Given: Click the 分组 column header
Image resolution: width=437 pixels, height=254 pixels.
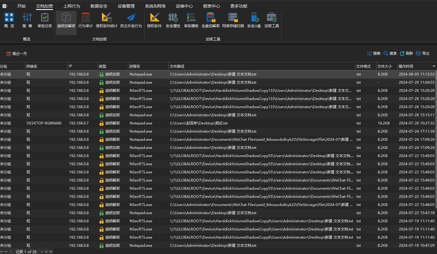Looking at the screenshot, I should [x=12, y=66].
